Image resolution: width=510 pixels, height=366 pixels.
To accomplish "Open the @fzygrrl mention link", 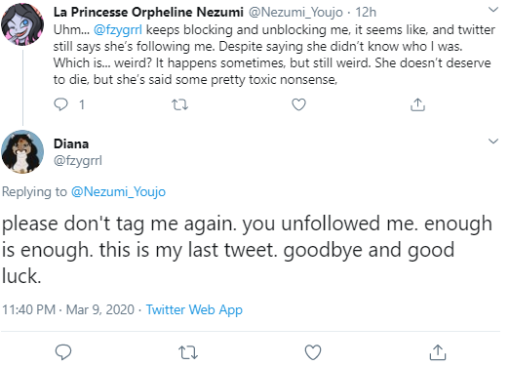I will pyautogui.click(x=118, y=30).
